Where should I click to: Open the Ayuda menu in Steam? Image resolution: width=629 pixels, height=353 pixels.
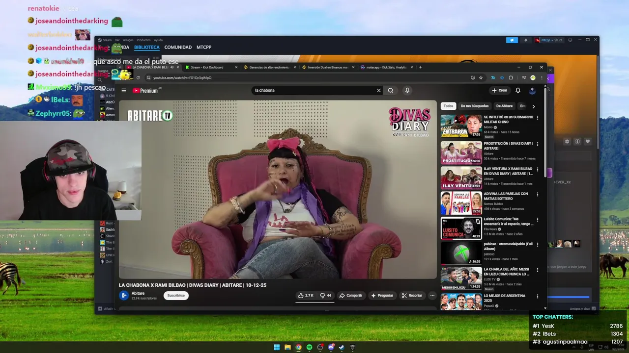click(158, 40)
